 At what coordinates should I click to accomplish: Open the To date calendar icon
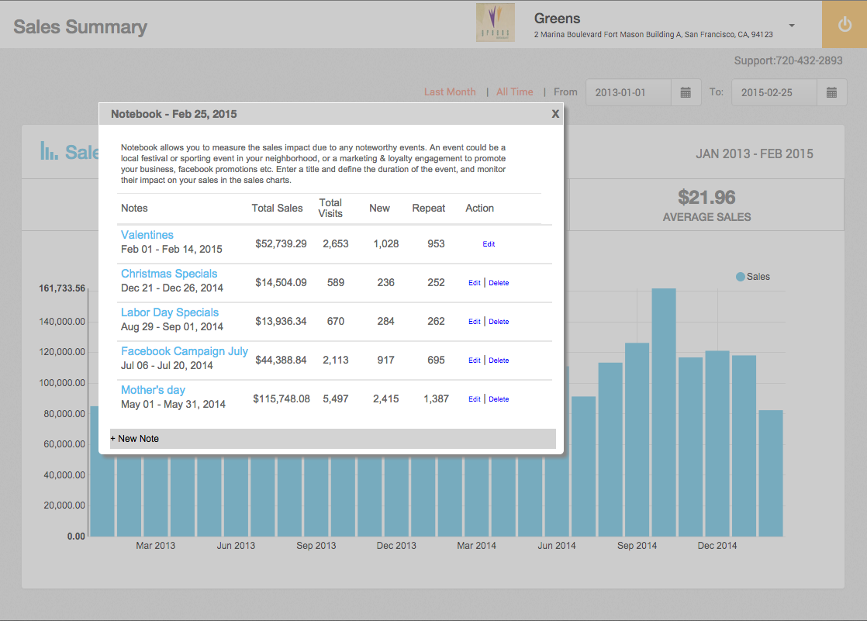click(831, 92)
